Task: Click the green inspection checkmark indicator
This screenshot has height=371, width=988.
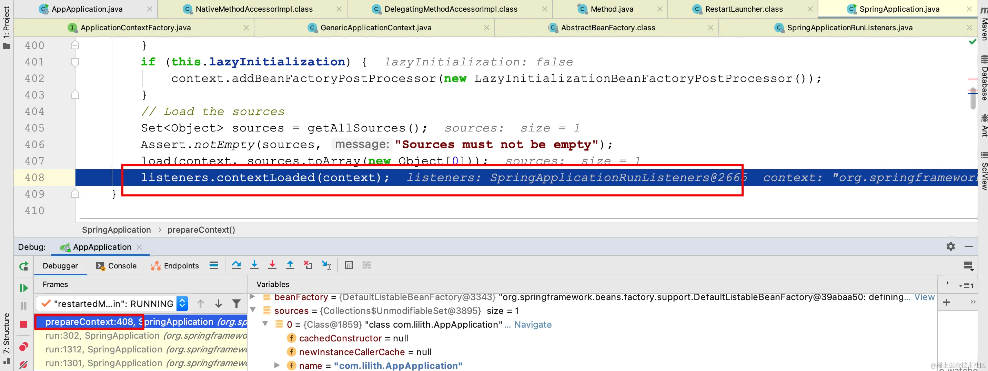Action: coord(972,41)
